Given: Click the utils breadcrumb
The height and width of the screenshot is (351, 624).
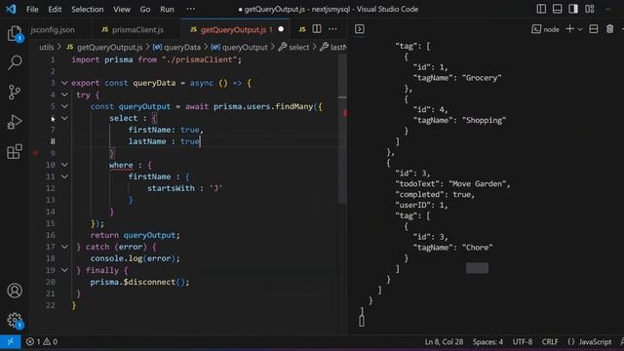Looking at the screenshot, I should coord(47,48).
